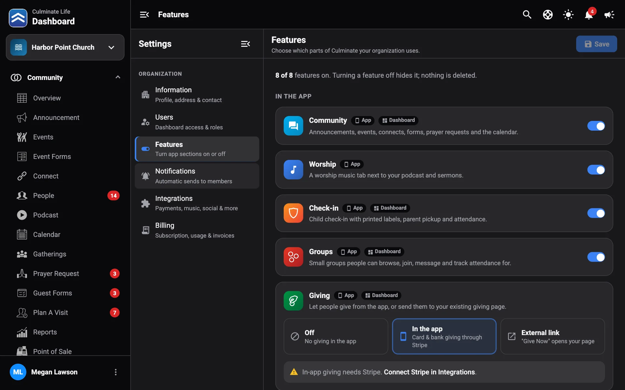The width and height of the screenshot is (625, 390).
Task: Open Billing settings
Action: (x=197, y=230)
